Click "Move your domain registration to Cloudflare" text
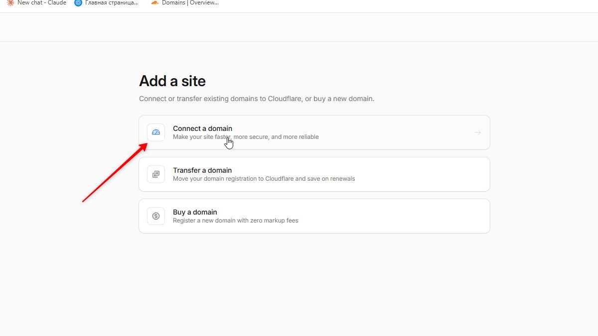The width and height of the screenshot is (598, 336). coord(264,179)
